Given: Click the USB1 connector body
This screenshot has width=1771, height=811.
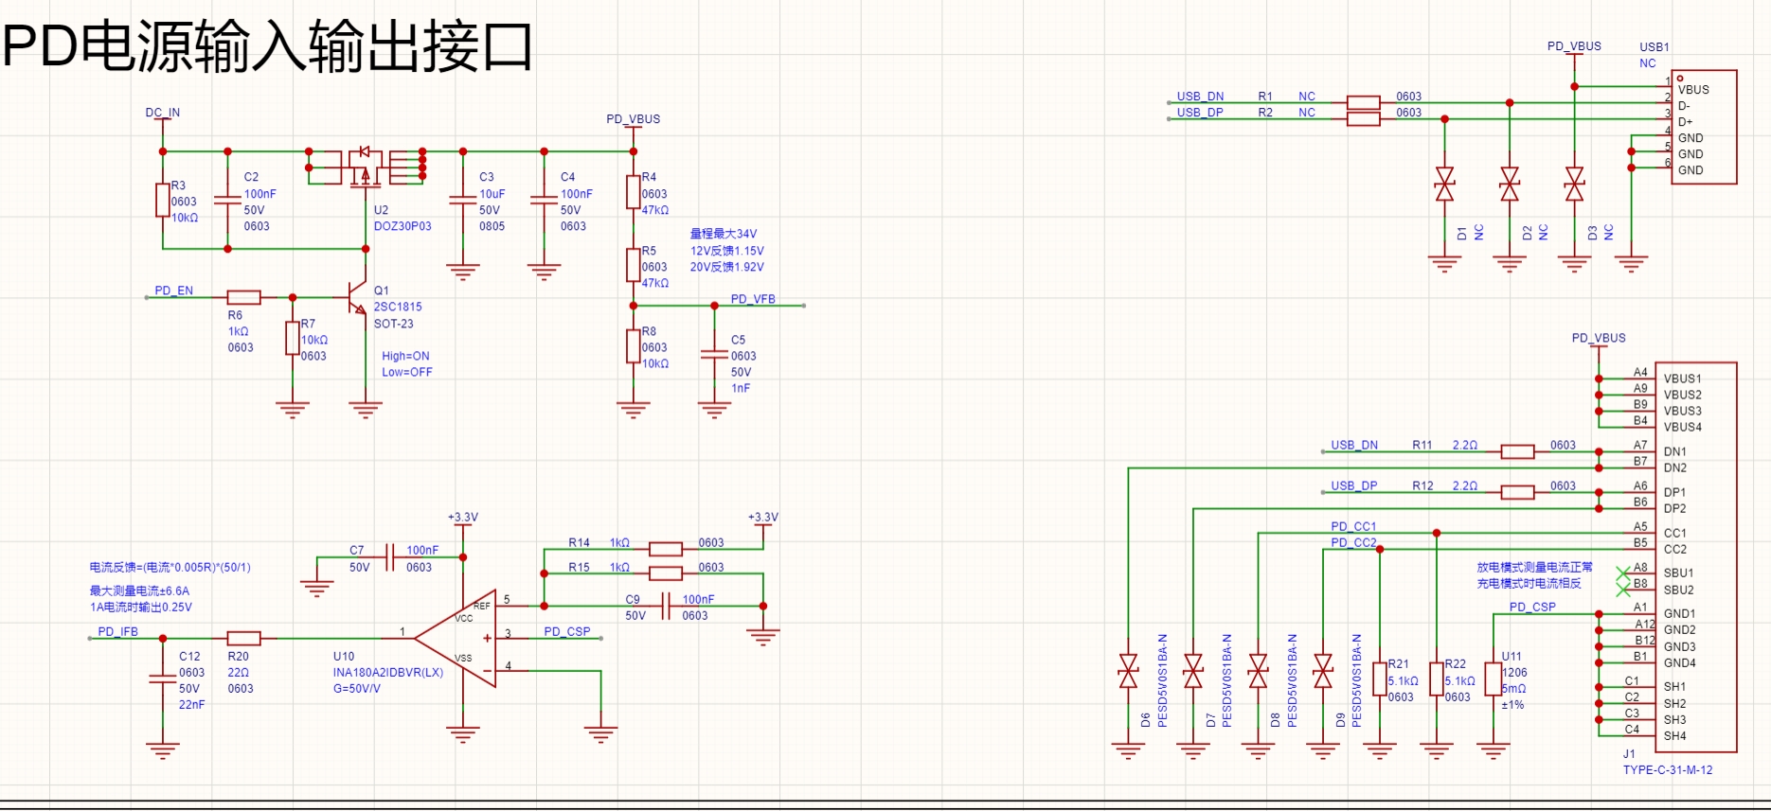Looking at the screenshot, I should (1707, 127).
